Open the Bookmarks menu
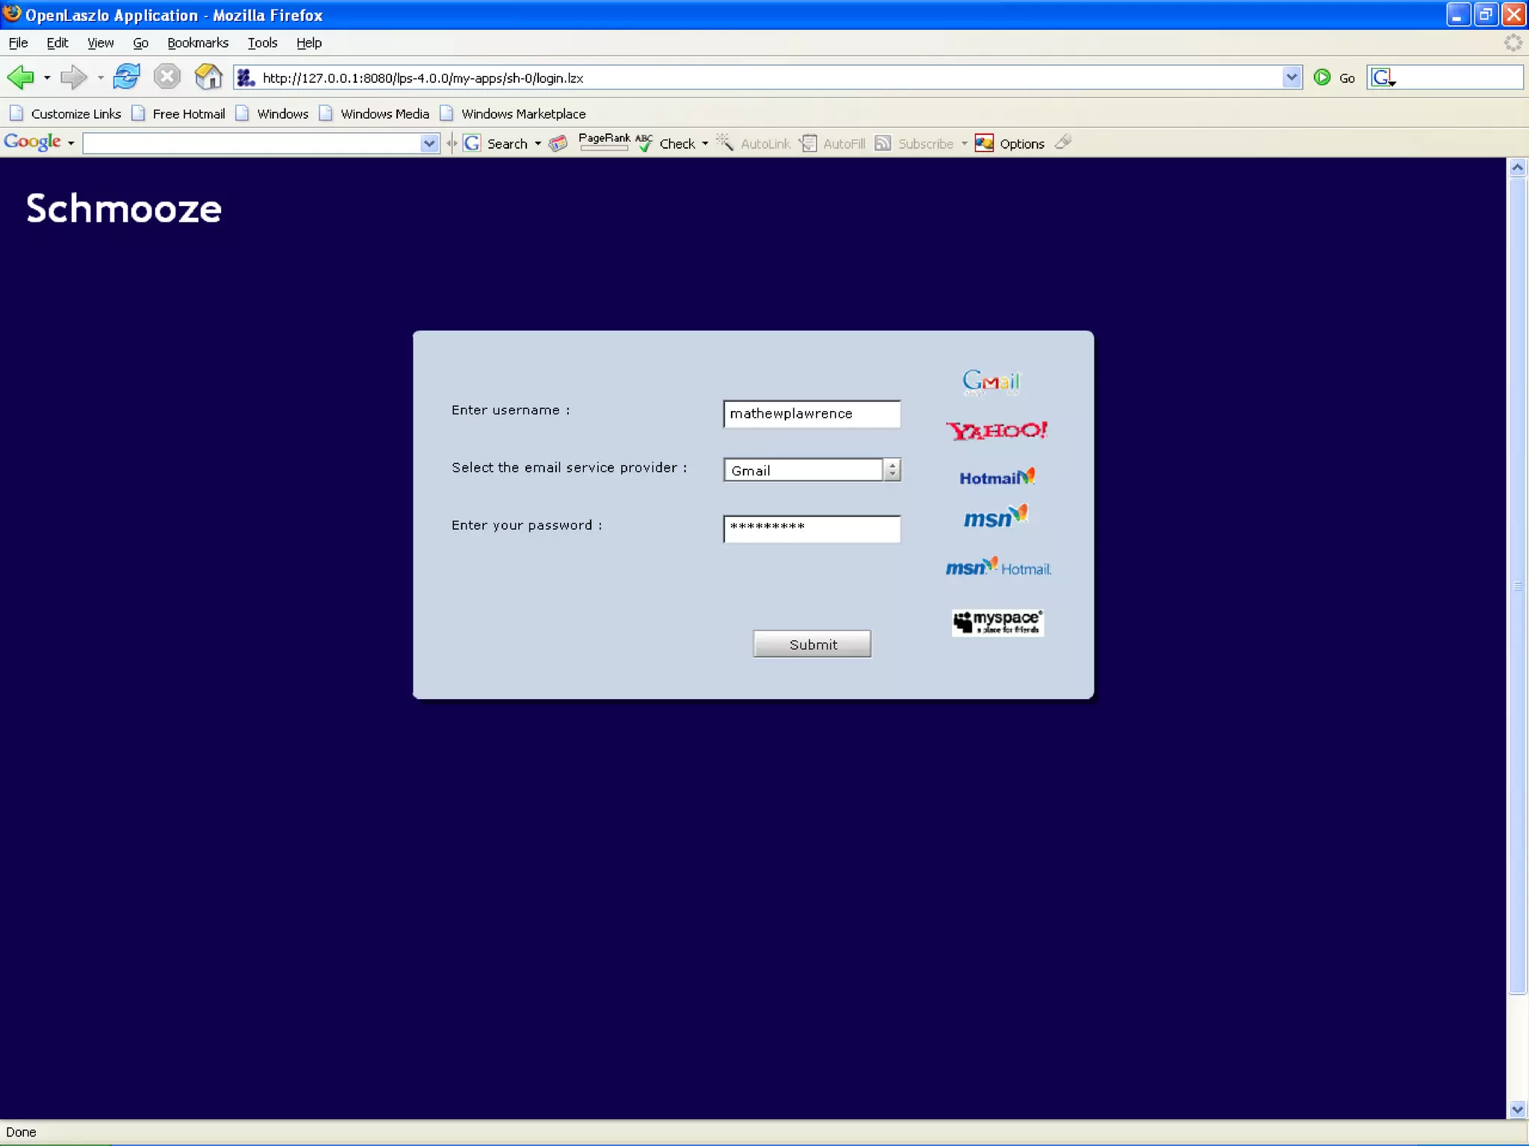 click(197, 43)
